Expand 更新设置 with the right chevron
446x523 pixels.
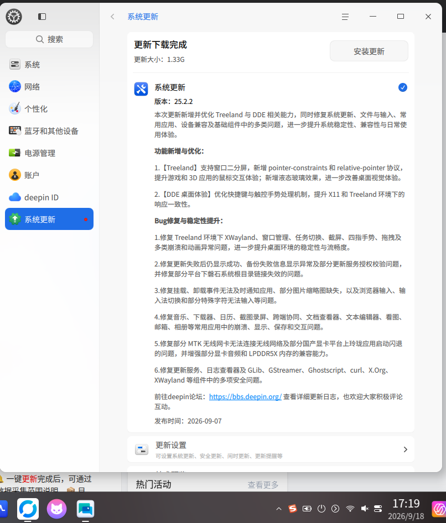405,449
